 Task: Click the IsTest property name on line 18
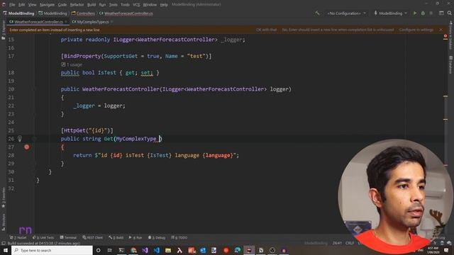[107, 72]
